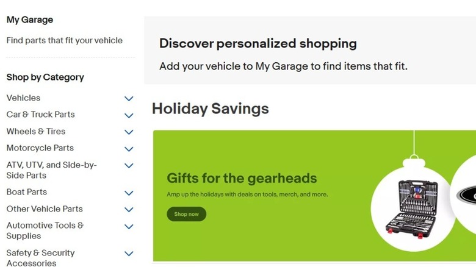This screenshot has height=267, width=476.
Task: Expand Safety & Security Accessories chevron
Action: [129, 253]
